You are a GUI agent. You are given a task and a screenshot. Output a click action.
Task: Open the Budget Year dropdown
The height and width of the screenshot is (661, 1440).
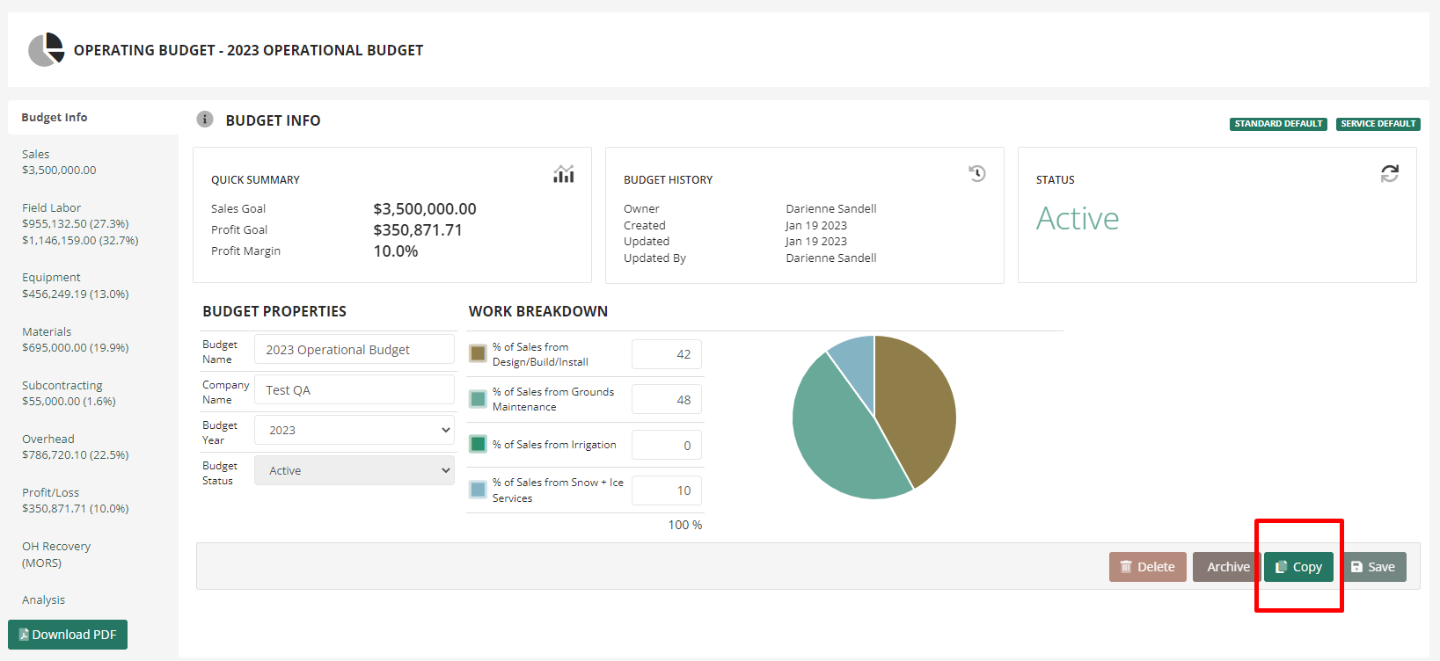coord(355,430)
